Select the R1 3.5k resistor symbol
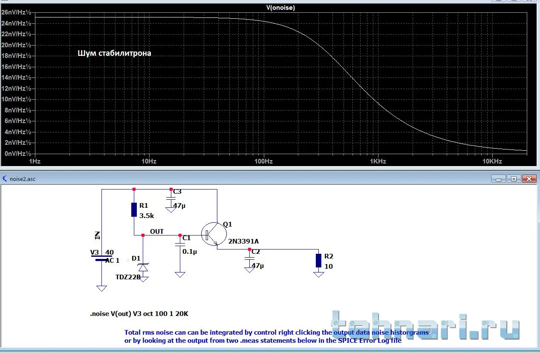The image size is (540, 353). pos(134,210)
